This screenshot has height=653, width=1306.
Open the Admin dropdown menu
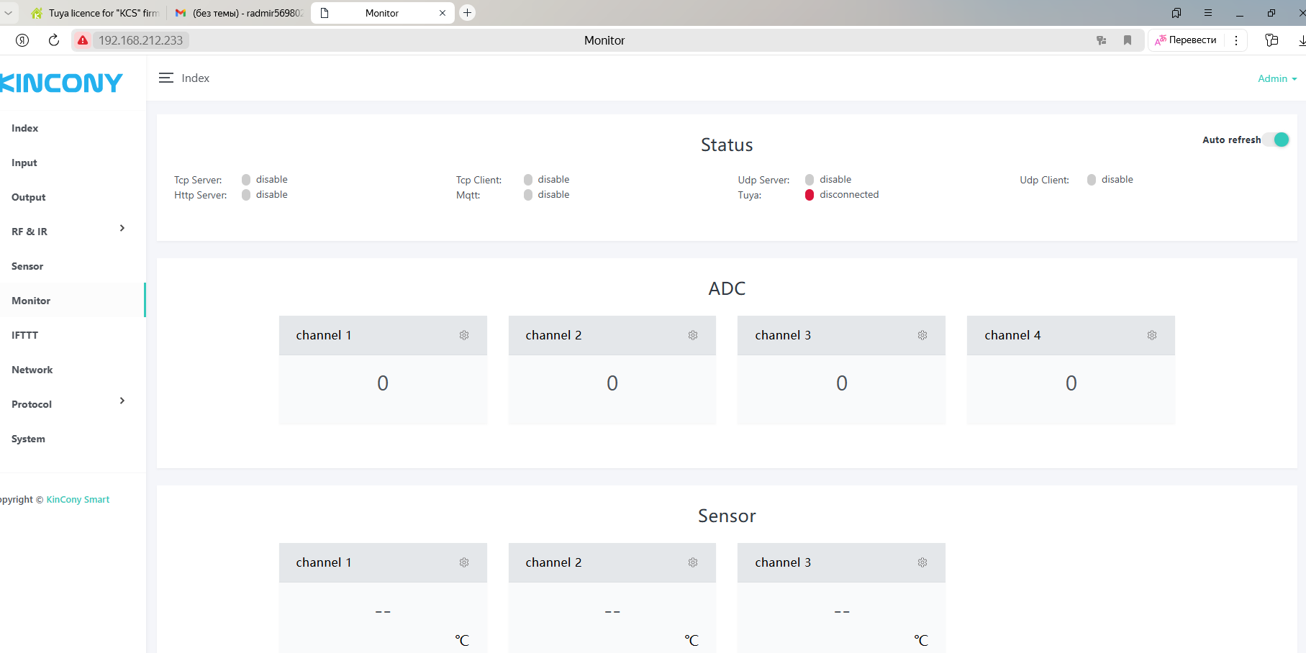point(1276,78)
